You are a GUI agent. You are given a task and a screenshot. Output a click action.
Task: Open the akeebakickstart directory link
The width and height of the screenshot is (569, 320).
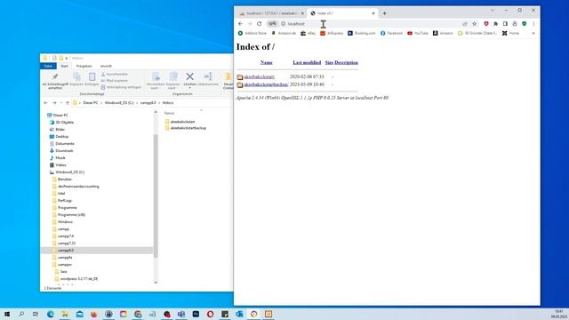point(259,76)
